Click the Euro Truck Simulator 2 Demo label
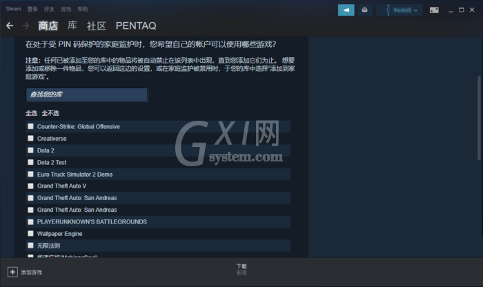The image size is (483, 287). point(75,175)
